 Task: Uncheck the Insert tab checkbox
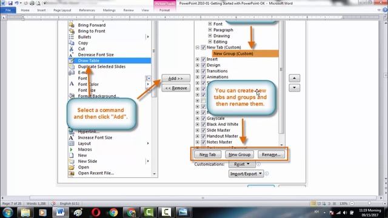[203, 59]
